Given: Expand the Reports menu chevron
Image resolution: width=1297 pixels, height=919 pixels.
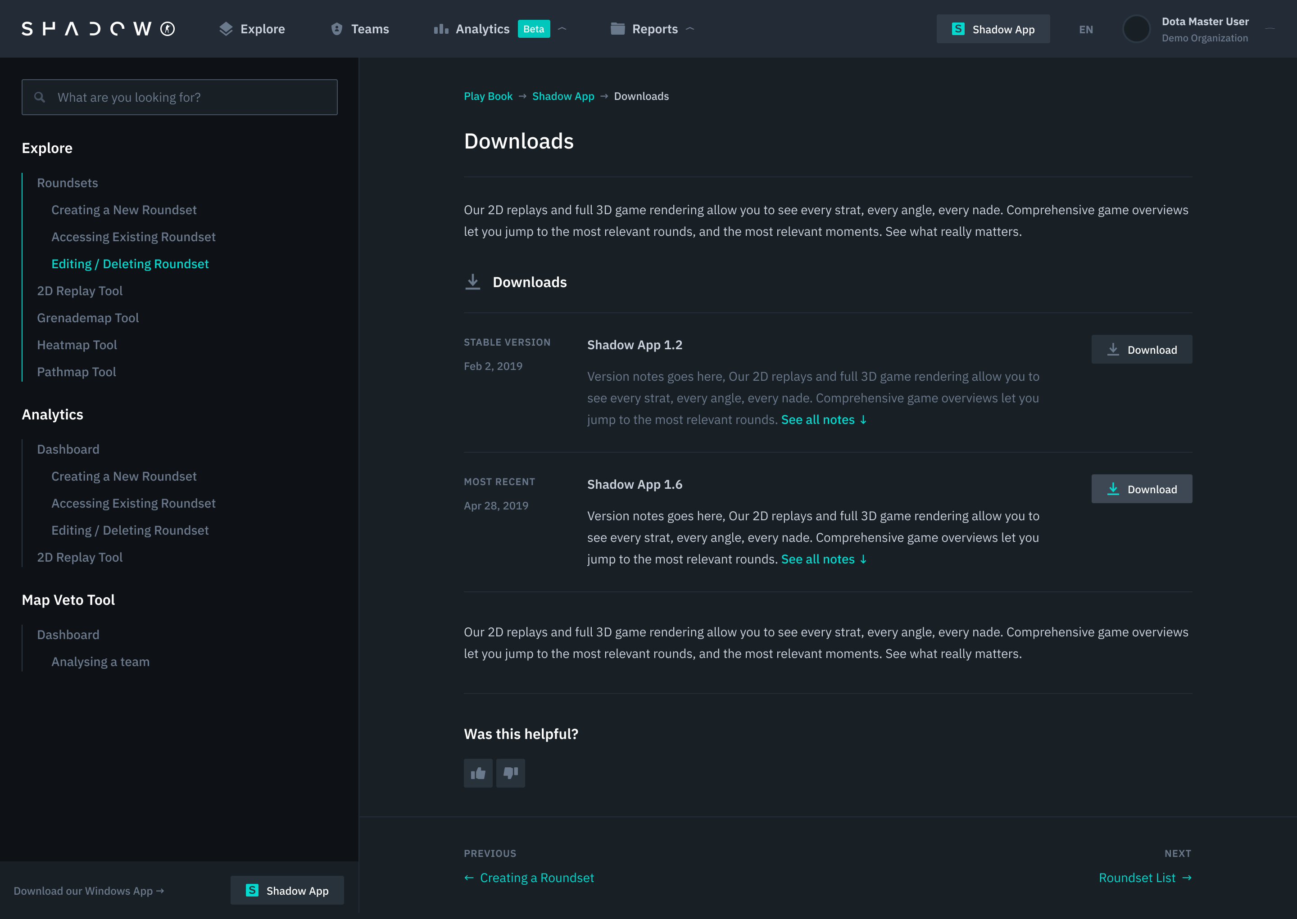Looking at the screenshot, I should point(689,29).
